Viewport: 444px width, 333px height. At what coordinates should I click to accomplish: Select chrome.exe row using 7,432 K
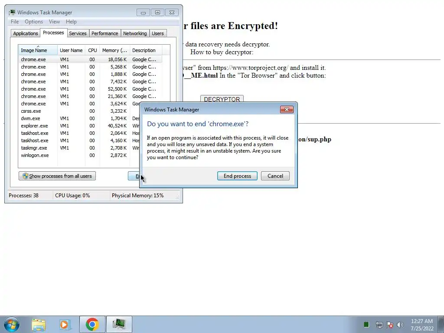[x=91, y=82]
